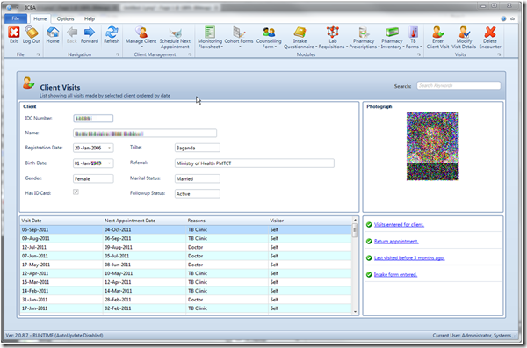The width and height of the screenshot is (527, 348).
Task: Click the help icon at the ribbon's right end
Action: click(x=503, y=18)
